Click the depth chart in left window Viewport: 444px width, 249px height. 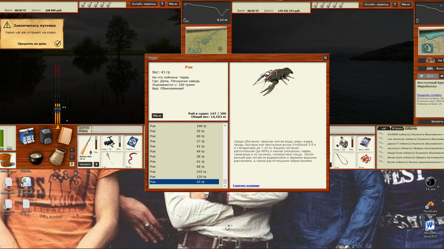click(x=206, y=13)
